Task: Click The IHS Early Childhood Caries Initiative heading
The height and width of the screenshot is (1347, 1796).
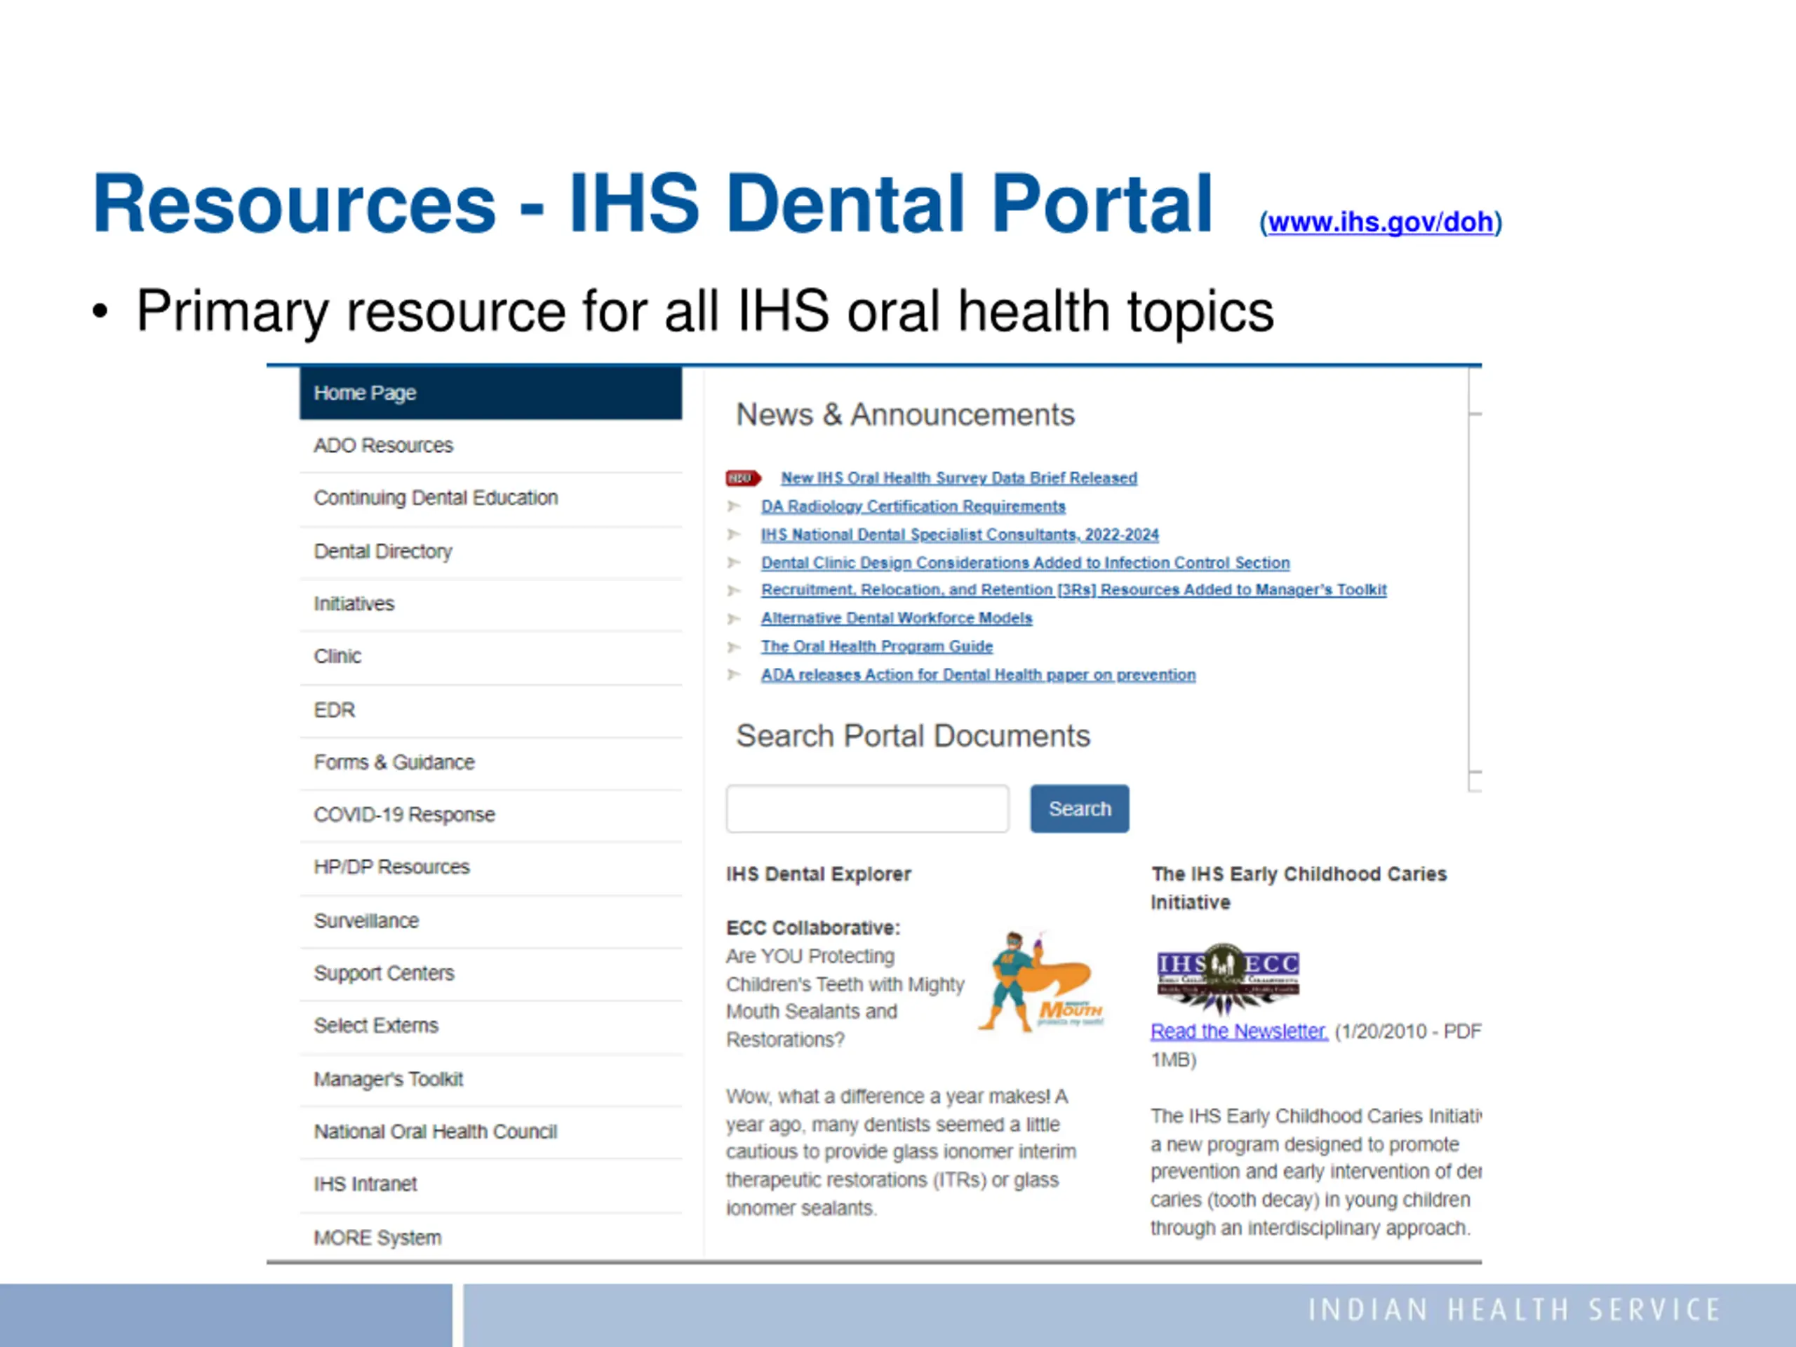Action: (1299, 888)
